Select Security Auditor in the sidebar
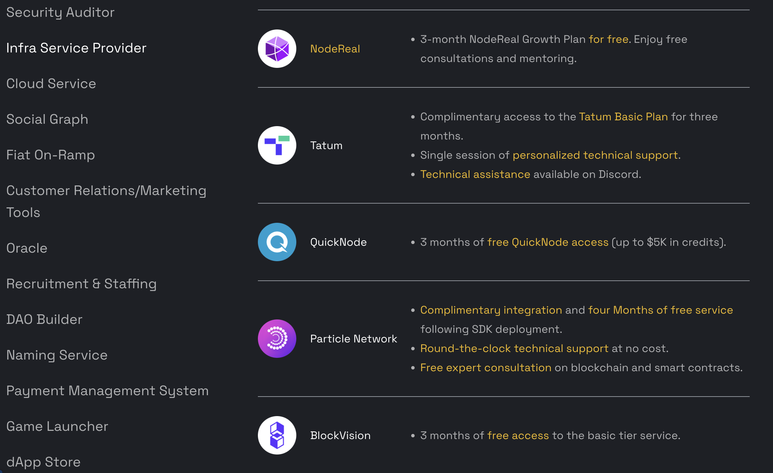This screenshot has height=473, width=773. tap(60, 13)
